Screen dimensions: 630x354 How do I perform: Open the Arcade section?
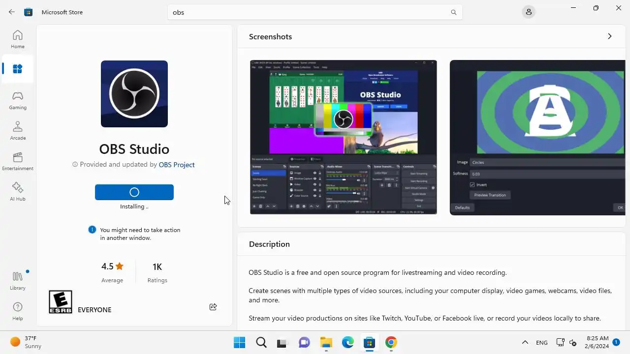pyautogui.click(x=18, y=131)
